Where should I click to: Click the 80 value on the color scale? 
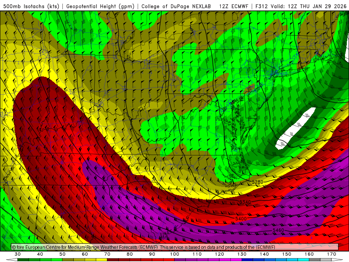(130, 254)
